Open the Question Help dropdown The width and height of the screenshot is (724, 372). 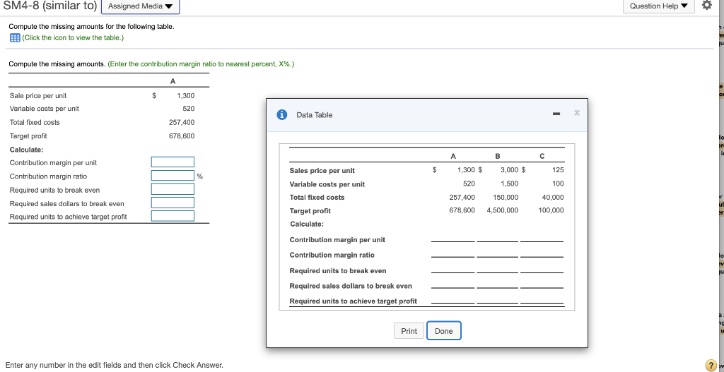[658, 6]
